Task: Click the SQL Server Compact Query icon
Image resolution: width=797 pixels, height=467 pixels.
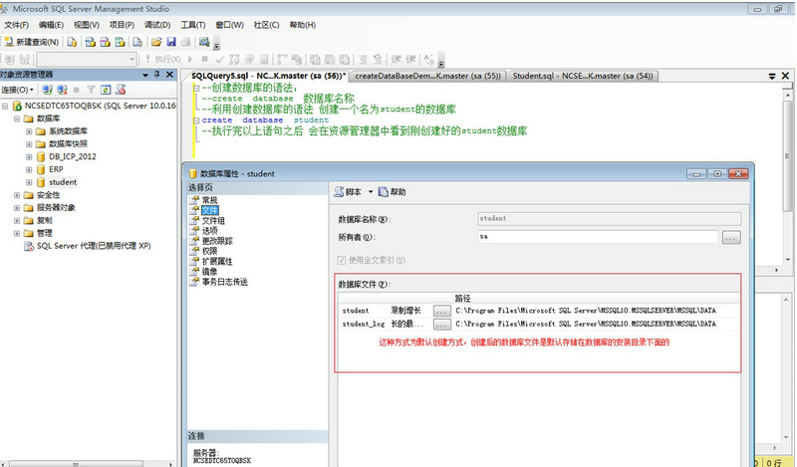Action: [137, 42]
